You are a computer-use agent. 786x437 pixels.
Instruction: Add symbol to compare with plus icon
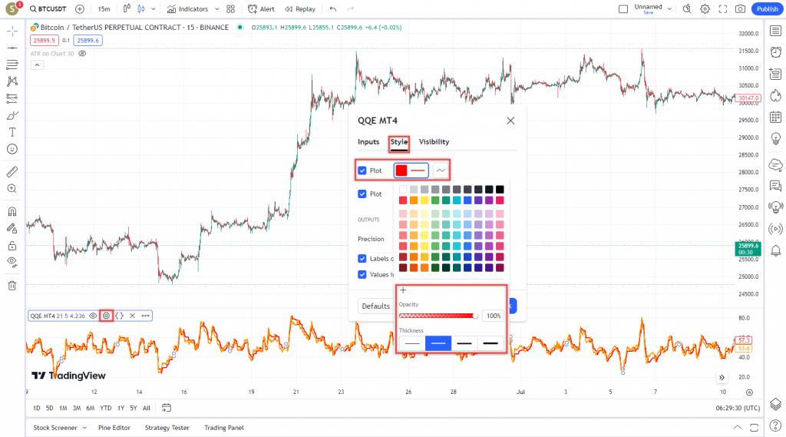pos(80,9)
